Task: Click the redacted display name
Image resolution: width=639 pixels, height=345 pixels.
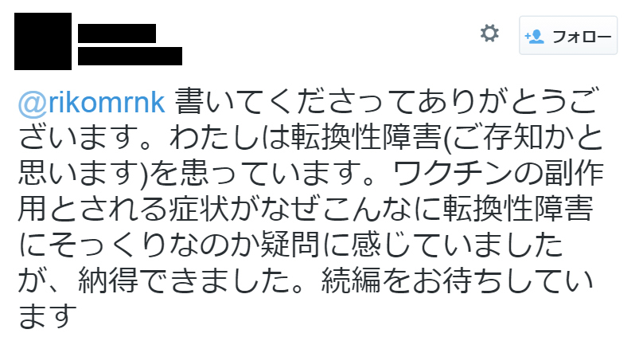Action: click(116, 33)
